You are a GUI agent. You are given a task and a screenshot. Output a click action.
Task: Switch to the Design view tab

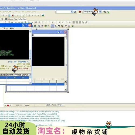[x=54, y=105]
